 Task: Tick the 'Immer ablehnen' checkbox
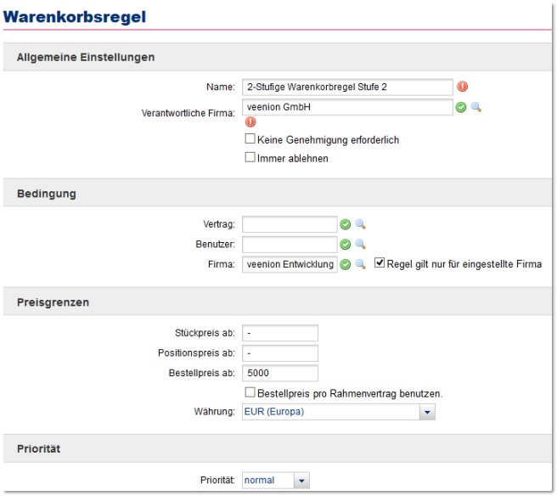[250, 157]
